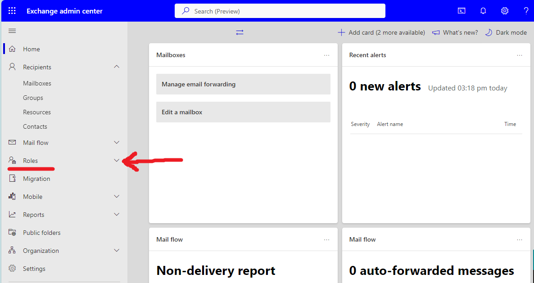Open Groups under Recipients
Screen dimensions: 534x283
(33, 98)
